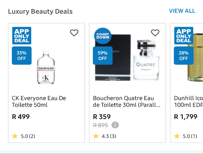Click the star rating 4.3 (3) on Boucheron
This screenshot has height=154, width=203.
pos(105,136)
